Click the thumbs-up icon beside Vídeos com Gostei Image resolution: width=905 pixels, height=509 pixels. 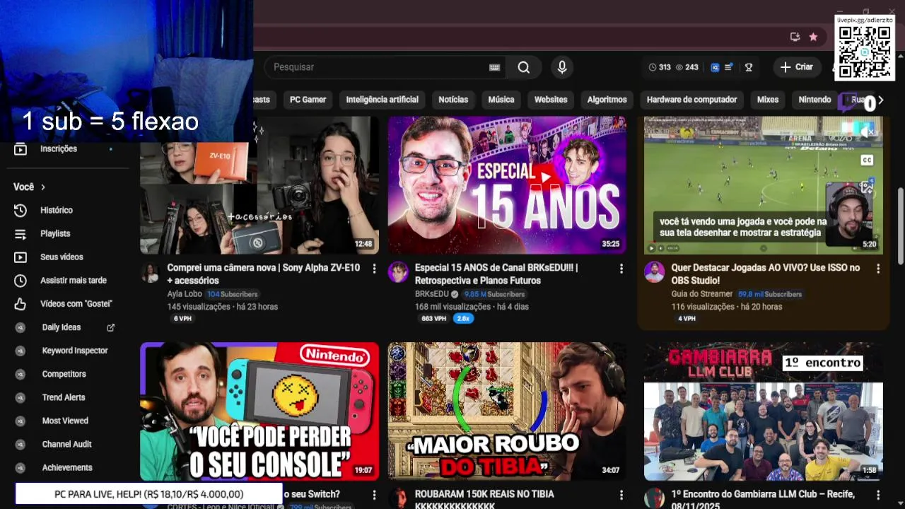[21, 304]
